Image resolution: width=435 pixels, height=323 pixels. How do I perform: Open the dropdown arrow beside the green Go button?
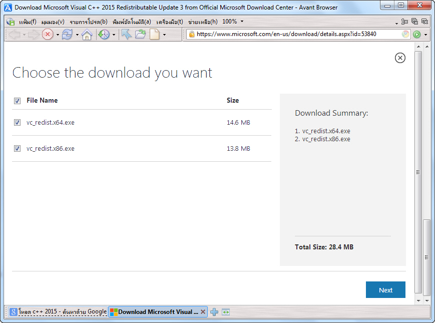point(425,35)
